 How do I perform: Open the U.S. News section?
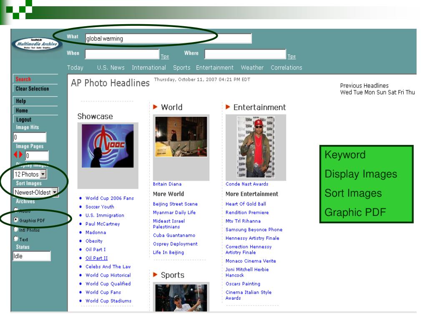(111, 67)
